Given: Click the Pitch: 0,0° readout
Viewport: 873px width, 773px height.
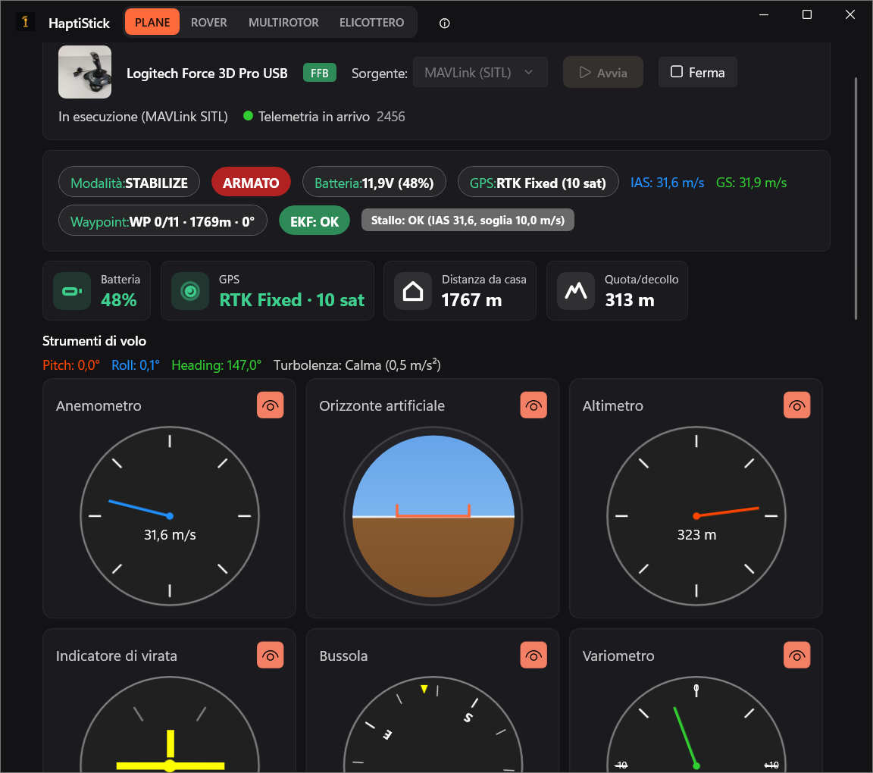Looking at the screenshot, I should (71, 365).
